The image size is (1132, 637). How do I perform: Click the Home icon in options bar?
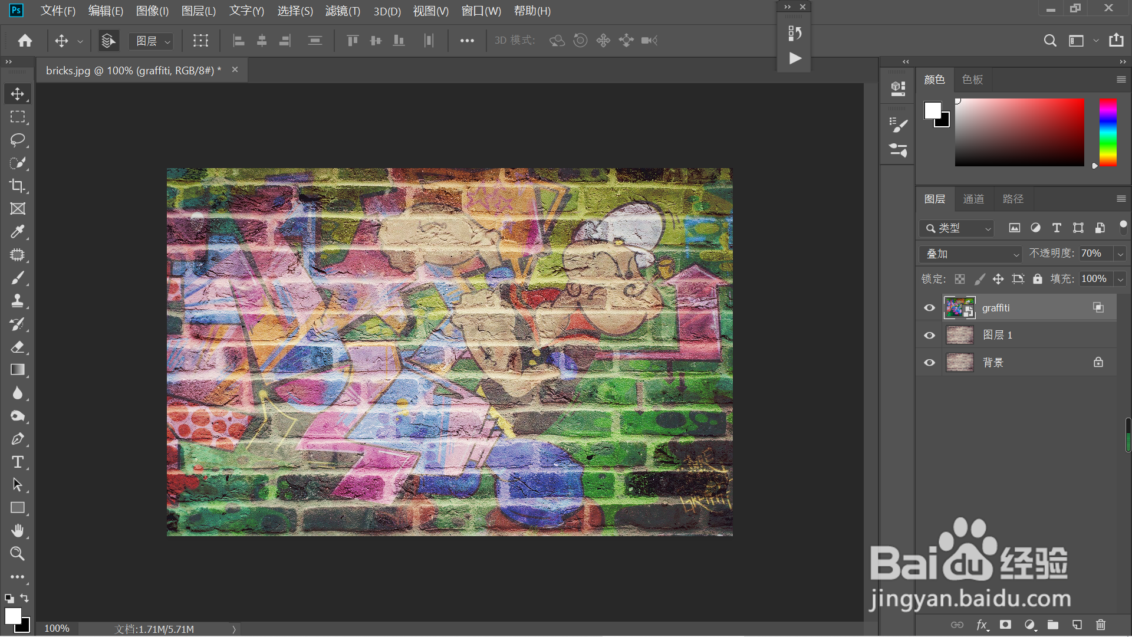tap(25, 41)
